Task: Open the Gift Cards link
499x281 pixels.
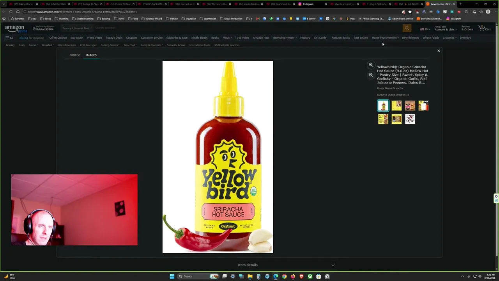Action: pyautogui.click(x=320, y=38)
